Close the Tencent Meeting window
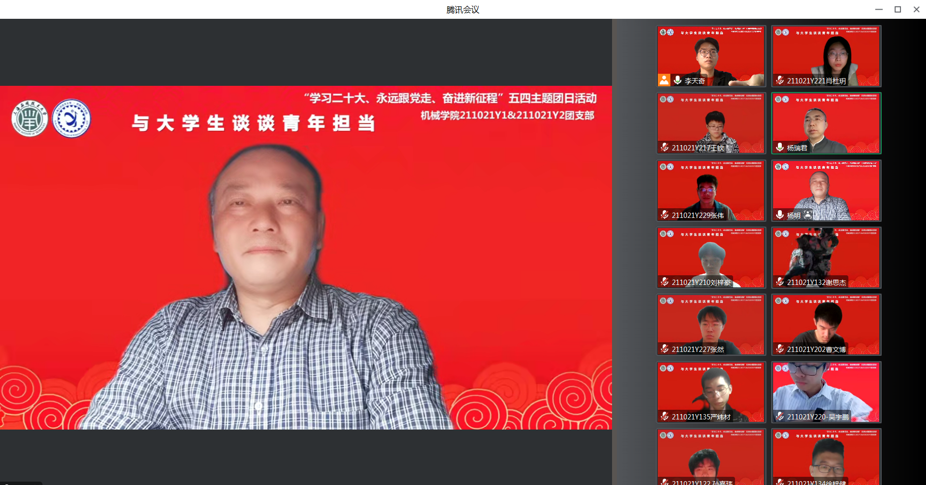The height and width of the screenshot is (485, 926). (x=916, y=10)
